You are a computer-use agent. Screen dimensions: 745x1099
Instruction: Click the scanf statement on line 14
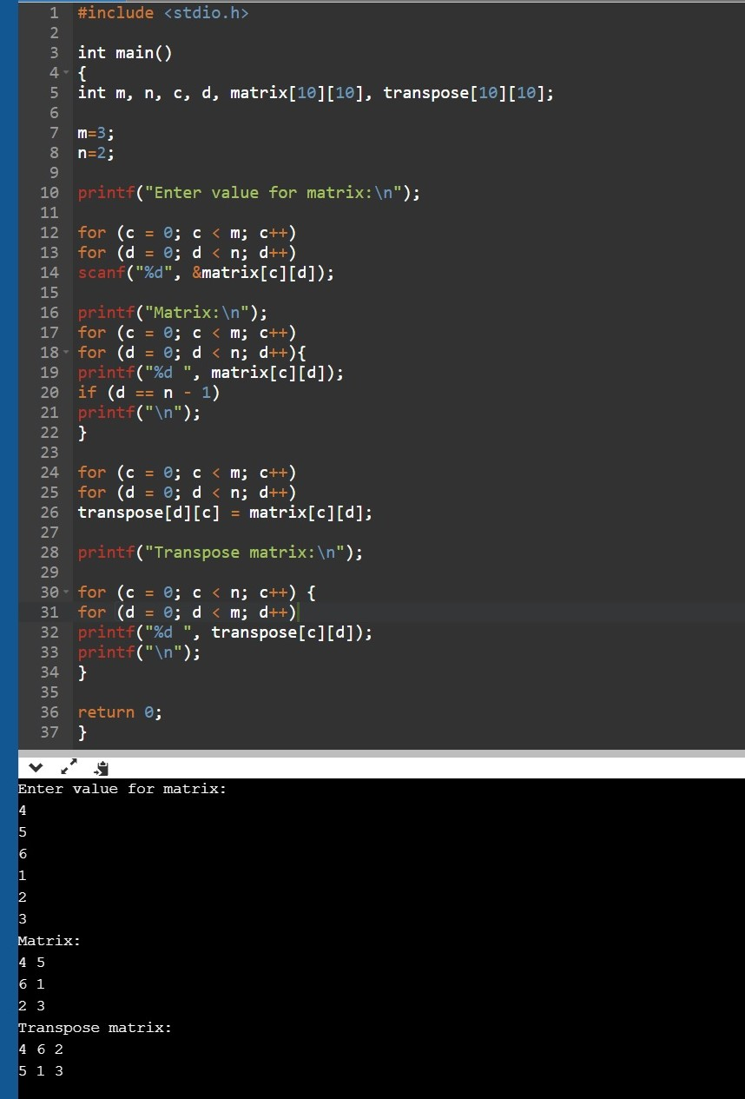[206, 273]
